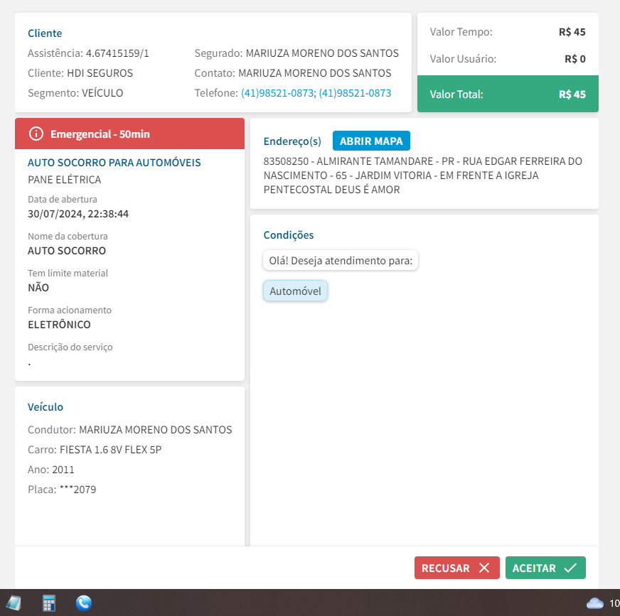Click the X icon on the RECUSAR button
This screenshot has width=620, height=616.
484,568
